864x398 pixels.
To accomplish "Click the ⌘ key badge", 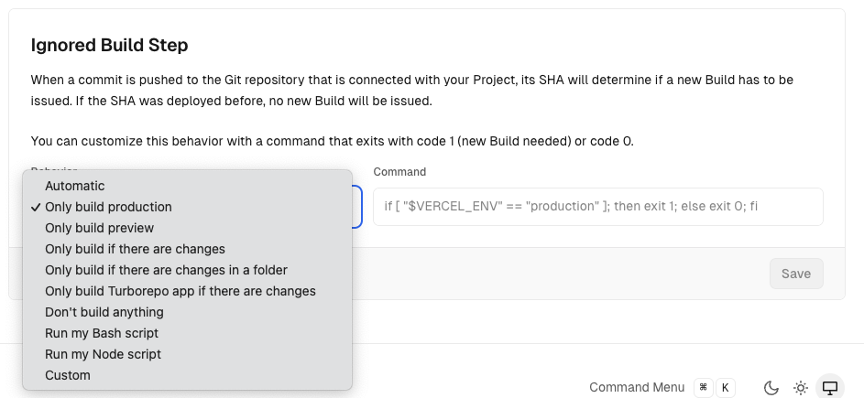I will (x=704, y=388).
